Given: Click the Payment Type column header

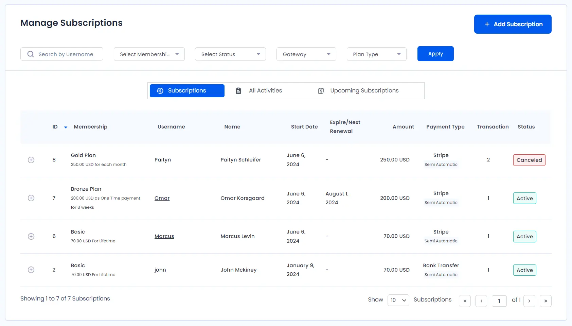Looking at the screenshot, I should (445, 127).
